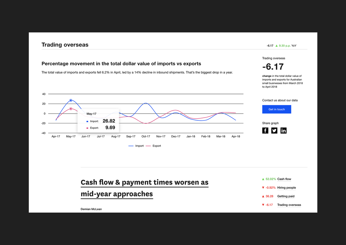
Task: Open the Trading overseas indicator link
Action: (289, 205)
